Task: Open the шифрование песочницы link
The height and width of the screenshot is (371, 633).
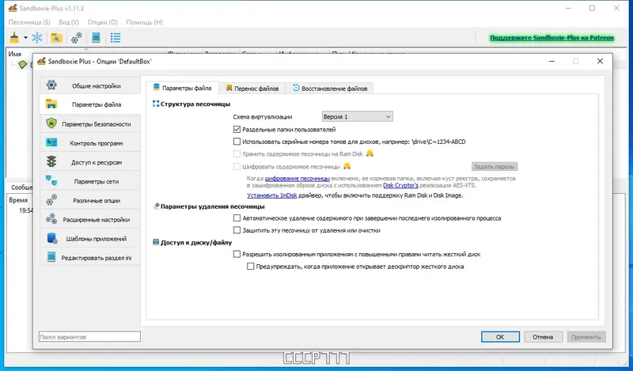Action: pos(298,178)
